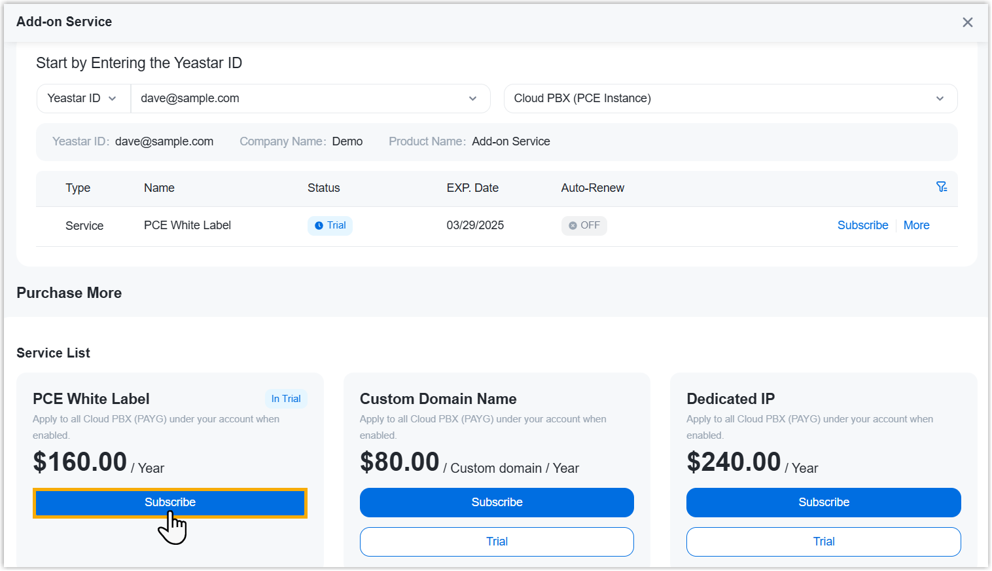
Task: Click the EXP. Date column header
Action: pos(472,189)
